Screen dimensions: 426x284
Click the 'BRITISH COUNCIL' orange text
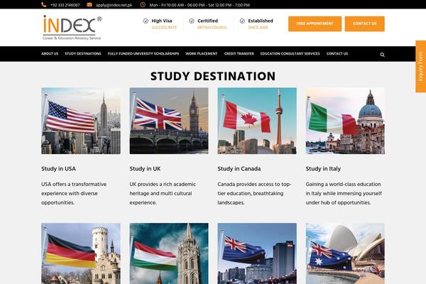point(212,28)
